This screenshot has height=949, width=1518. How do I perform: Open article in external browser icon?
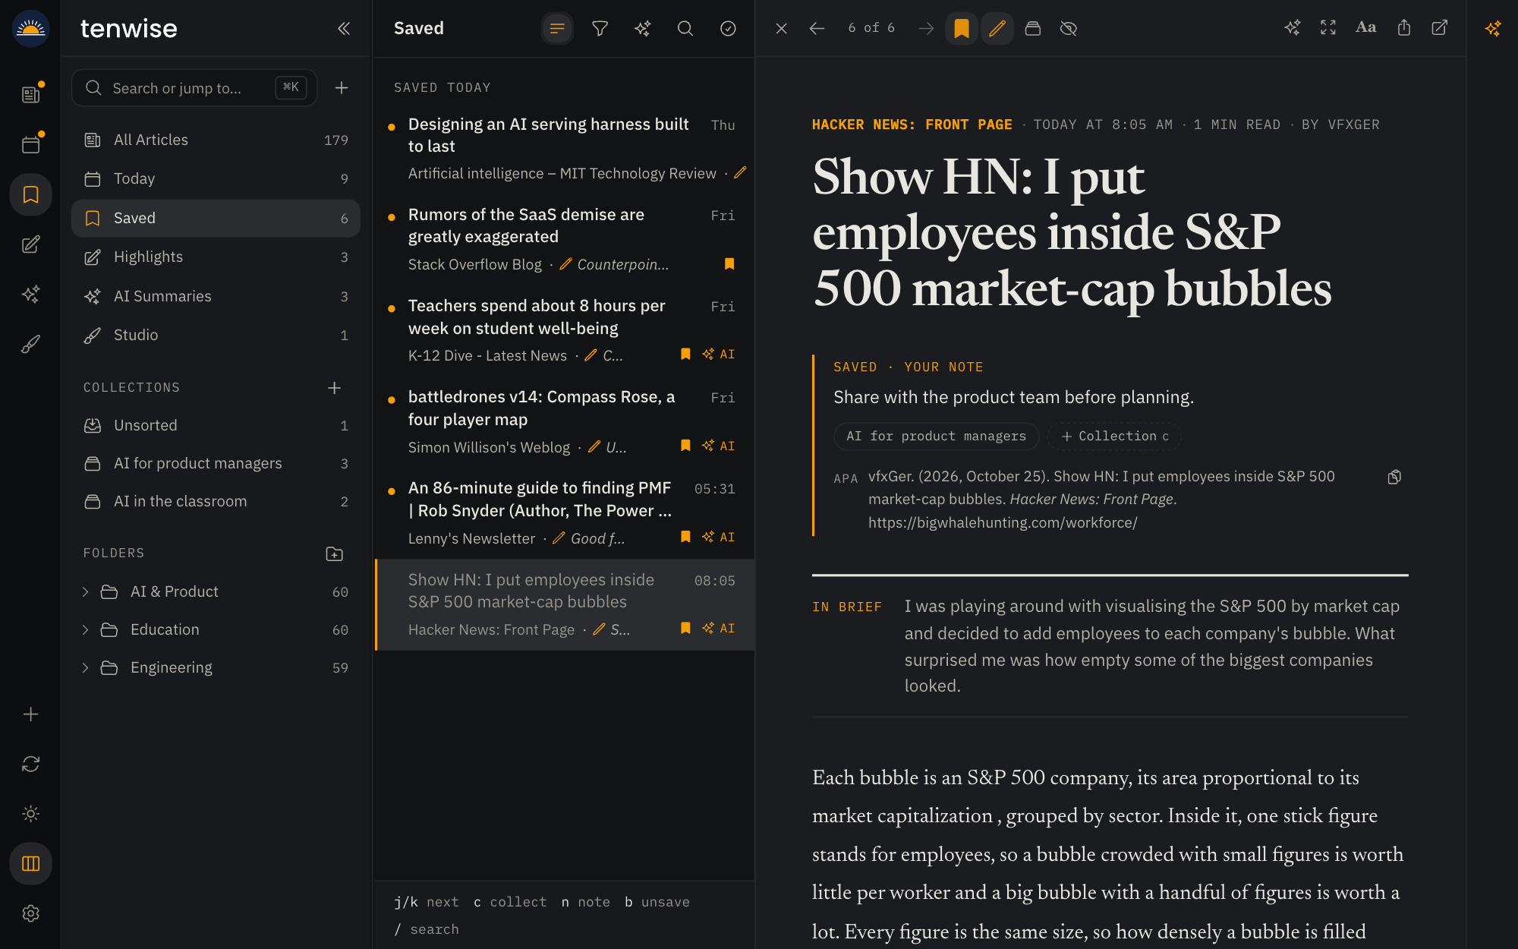pos(1440,28)
